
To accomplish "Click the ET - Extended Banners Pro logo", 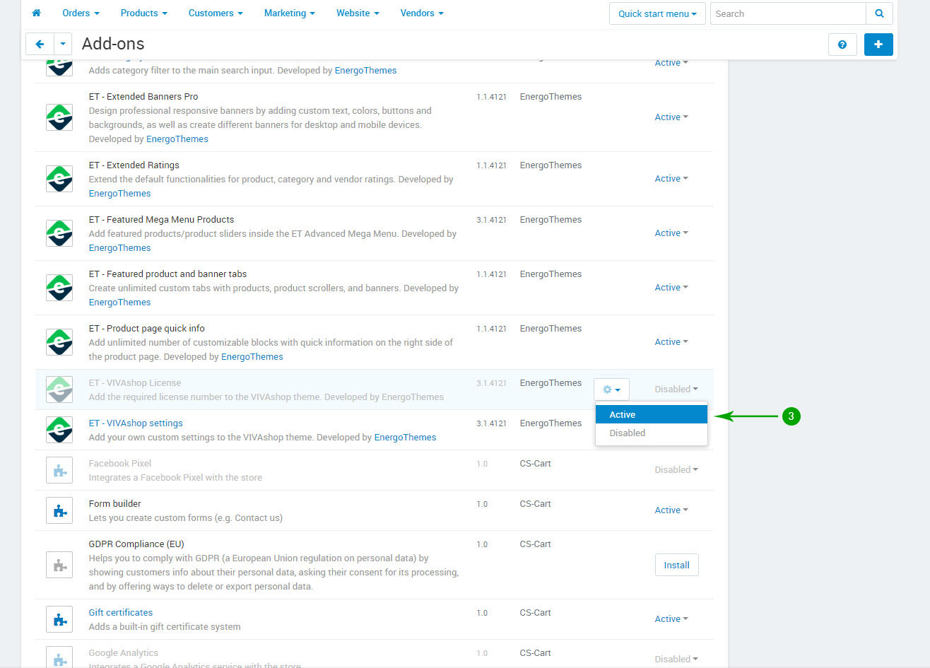I will (59, 117).
